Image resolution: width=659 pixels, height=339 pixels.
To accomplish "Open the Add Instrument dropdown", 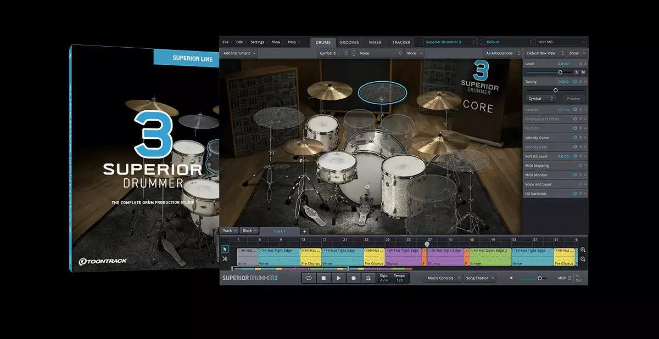I will (239, 53).
